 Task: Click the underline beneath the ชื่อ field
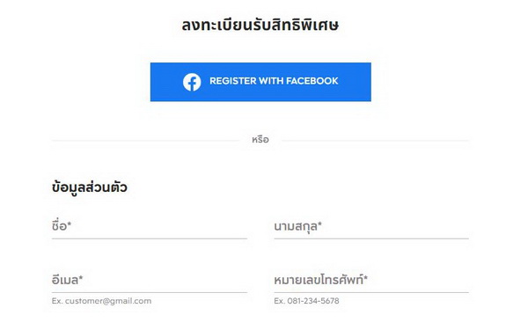click(x=150, y=238)
